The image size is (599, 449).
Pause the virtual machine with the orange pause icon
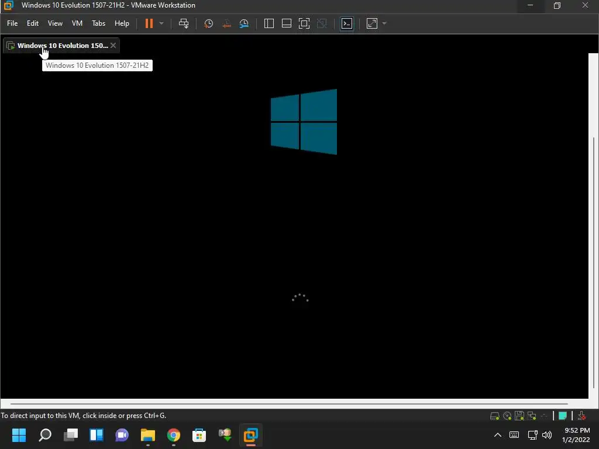[x=149, y=23]
